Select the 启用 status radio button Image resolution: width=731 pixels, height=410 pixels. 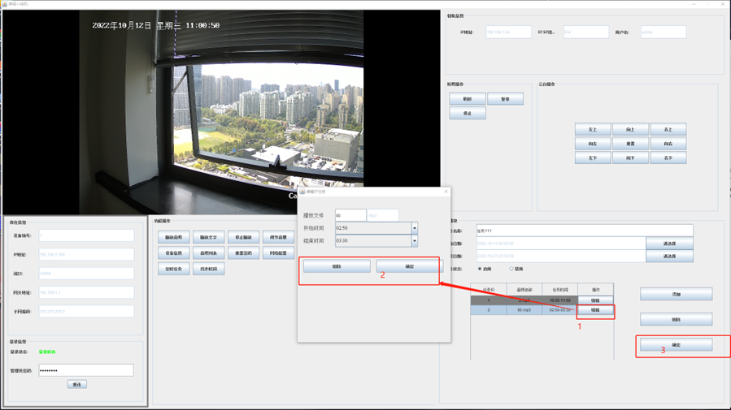(x=480, y=269)
